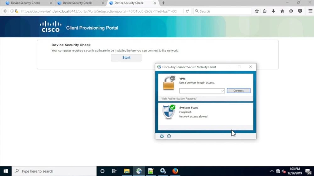Switch to the first Device Security Check tab
Viewport: 314px width, 176px height.
coord(25,3)
